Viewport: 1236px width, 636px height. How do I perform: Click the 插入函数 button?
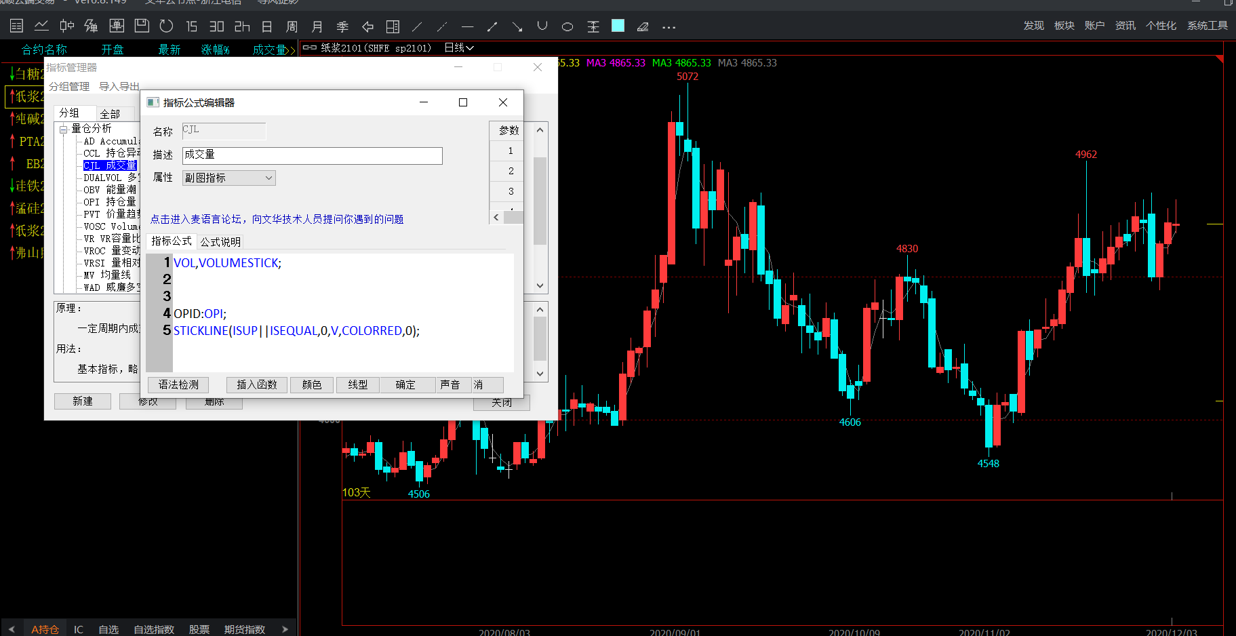256,385
